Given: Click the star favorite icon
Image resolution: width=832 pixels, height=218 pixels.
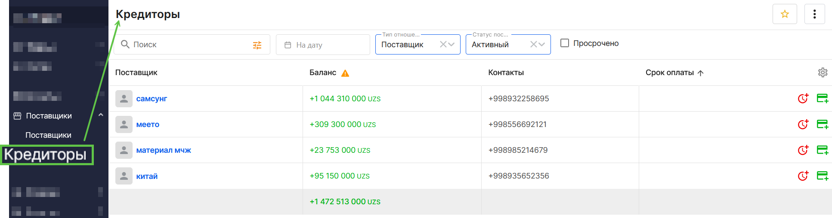Looking at the screenshot, I should point(785,14).
